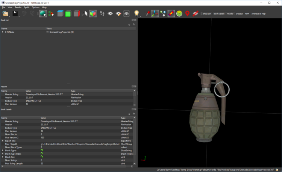Viewport: 282px width, 172px height.
Task: Select the object picking sphere tool
Action: 43,14
